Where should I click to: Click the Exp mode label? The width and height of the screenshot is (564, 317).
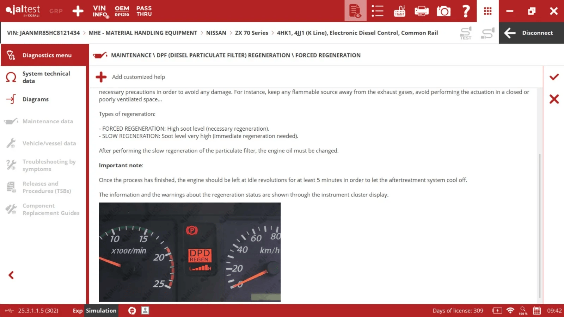click(78, 311)
